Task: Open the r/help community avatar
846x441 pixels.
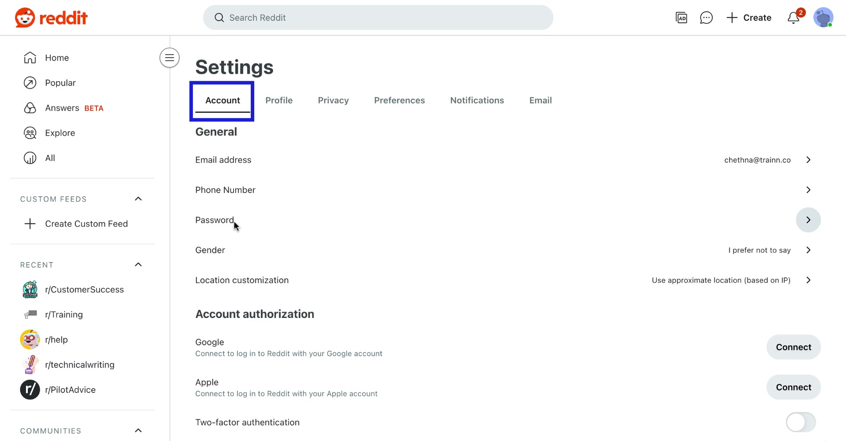Action: [29, 340]
